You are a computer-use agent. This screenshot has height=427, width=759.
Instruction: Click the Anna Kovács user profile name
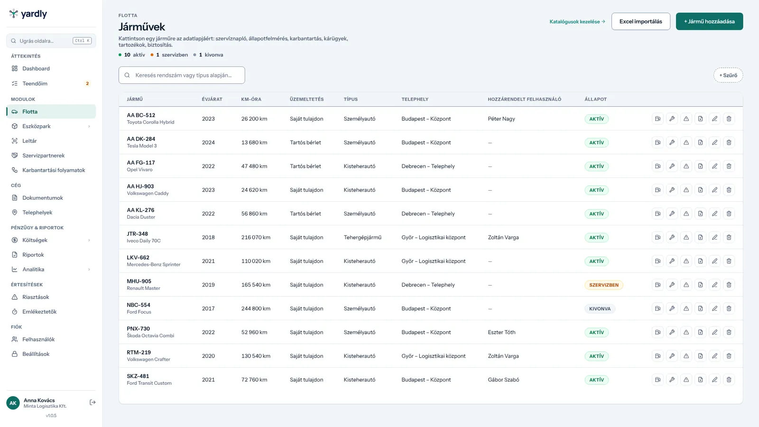[x=39, y=400]
